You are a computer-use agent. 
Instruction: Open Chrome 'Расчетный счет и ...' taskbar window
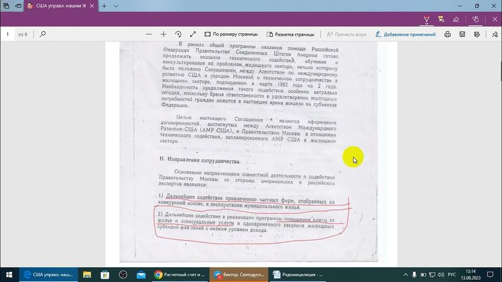pyautogui.click(x=179, y=274)
